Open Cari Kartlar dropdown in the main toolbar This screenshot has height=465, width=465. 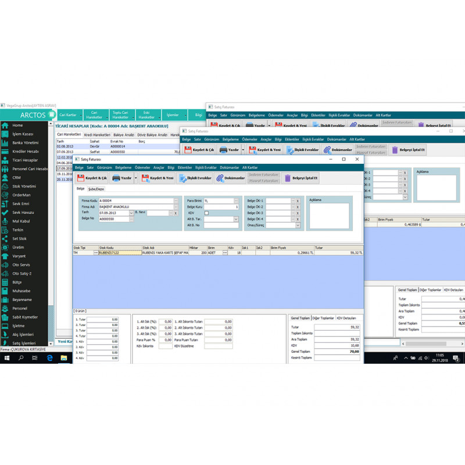click(70, 115)
